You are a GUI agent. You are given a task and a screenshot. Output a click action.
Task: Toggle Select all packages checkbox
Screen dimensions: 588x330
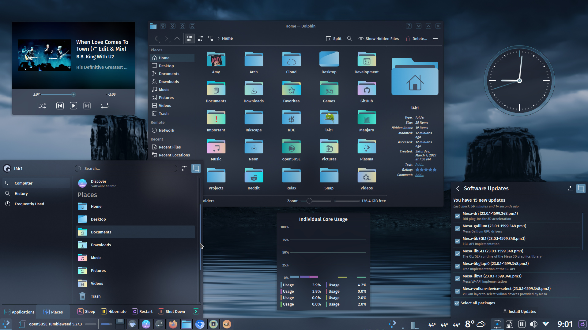457,303
